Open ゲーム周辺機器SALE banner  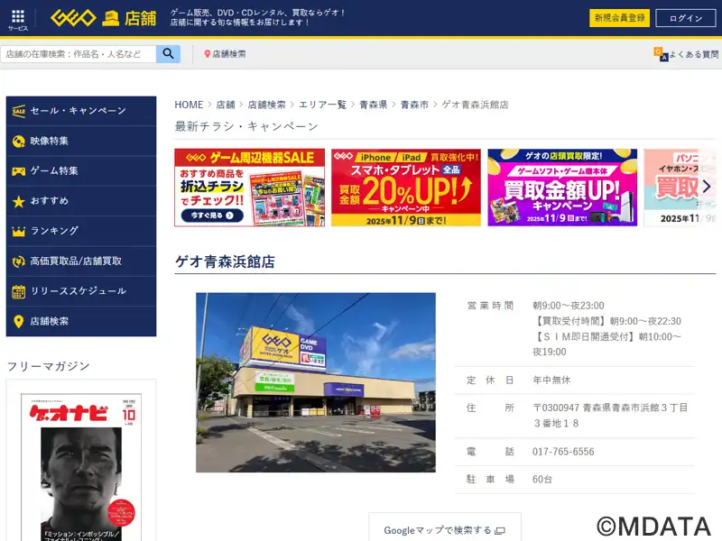[250, 188]
